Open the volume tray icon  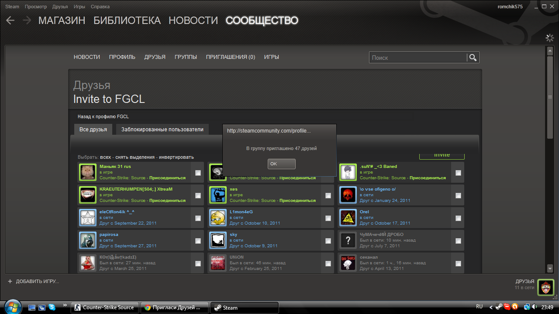click(x=535, y=307)
